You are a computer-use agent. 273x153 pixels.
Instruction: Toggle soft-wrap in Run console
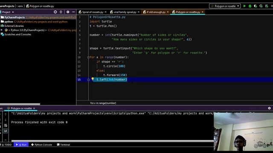[x=6, y=125]
